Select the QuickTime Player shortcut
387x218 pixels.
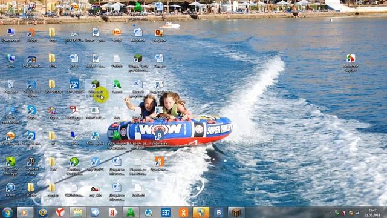[31, 89]
